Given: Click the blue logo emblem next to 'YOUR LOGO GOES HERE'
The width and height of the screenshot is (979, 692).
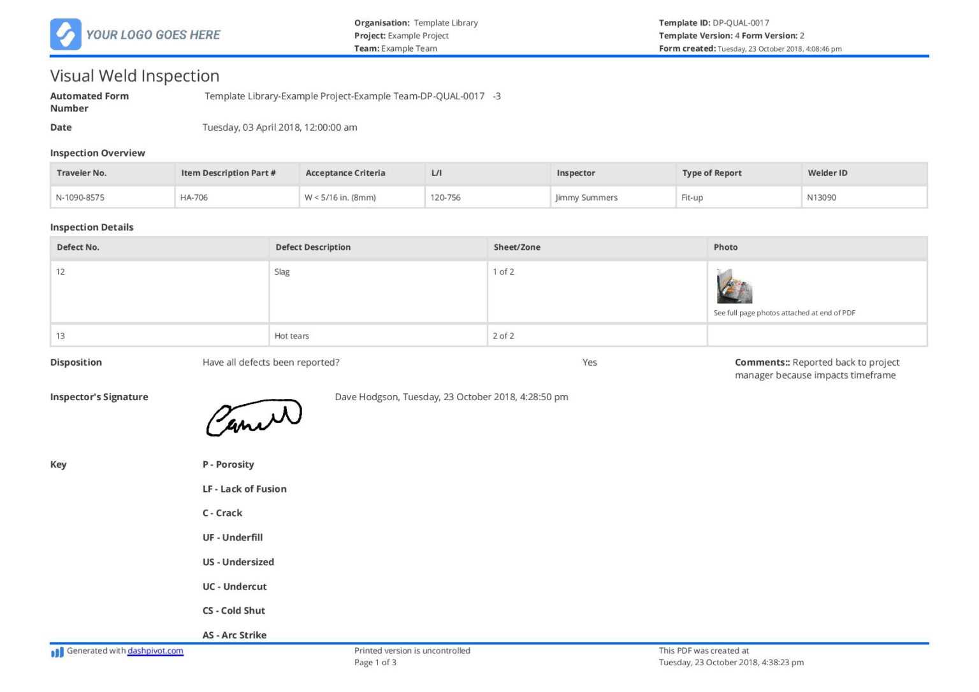Looking at the screenshot, I should [66, 34].
